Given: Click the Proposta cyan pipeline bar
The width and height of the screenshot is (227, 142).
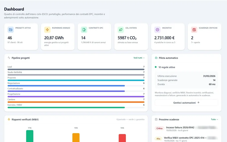Looking at the screenshot, I should pyautogui.click(x=76, y=80).
